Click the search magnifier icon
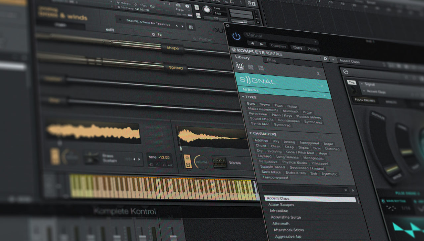This screenshot has width=424, height=241. [325, 58]
